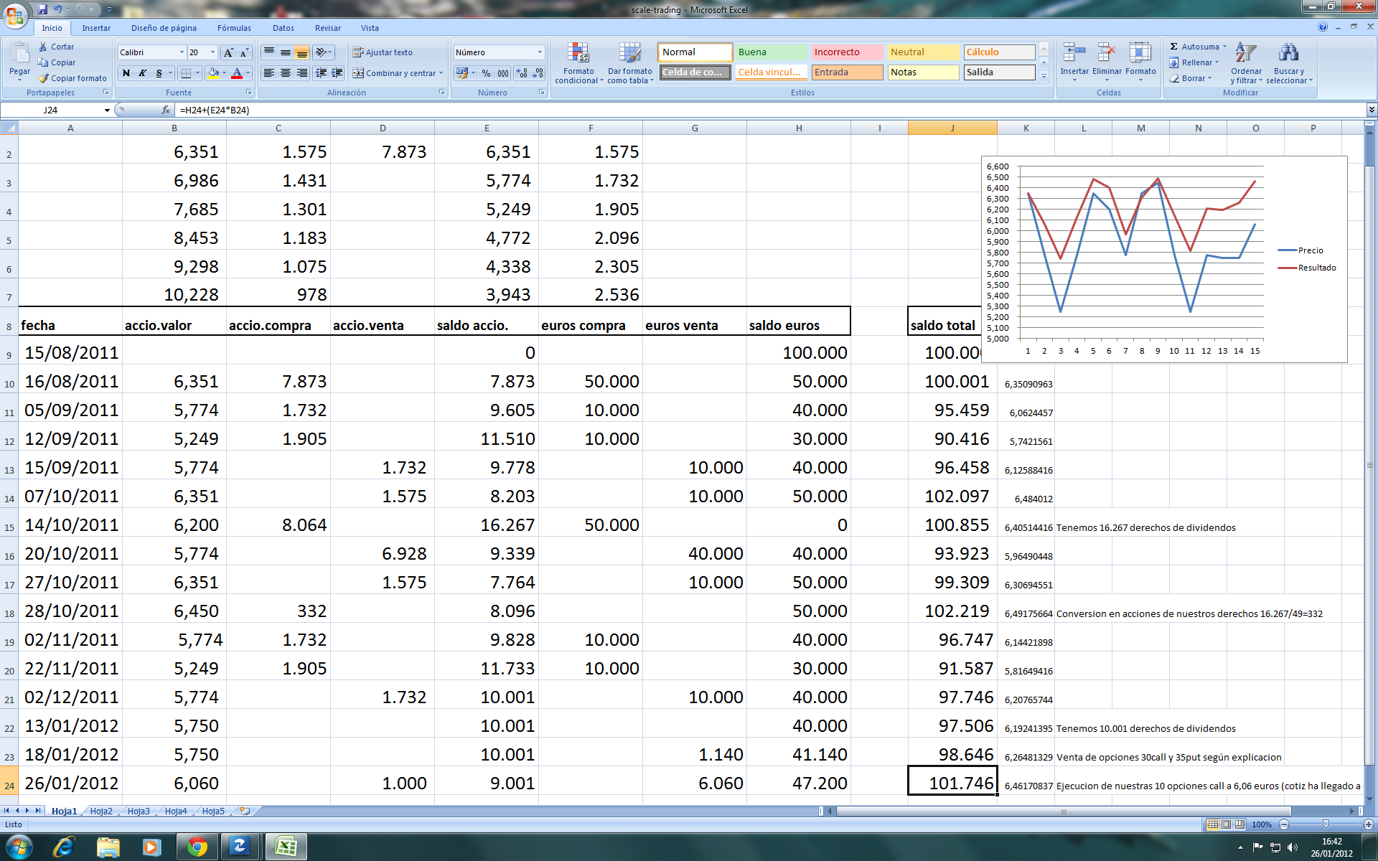Expand the Número format combo box
Viewport: 1378px width, 861px height.
(540, 52)
